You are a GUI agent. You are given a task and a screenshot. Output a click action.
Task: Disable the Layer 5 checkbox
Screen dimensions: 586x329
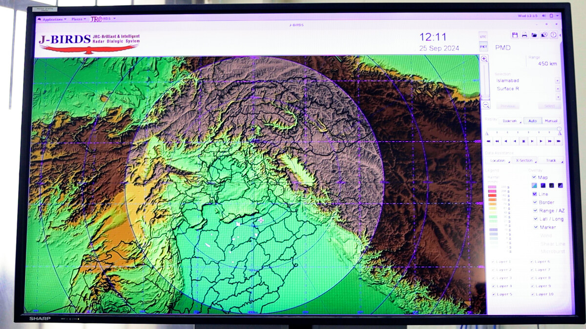(x=493, y=294)
